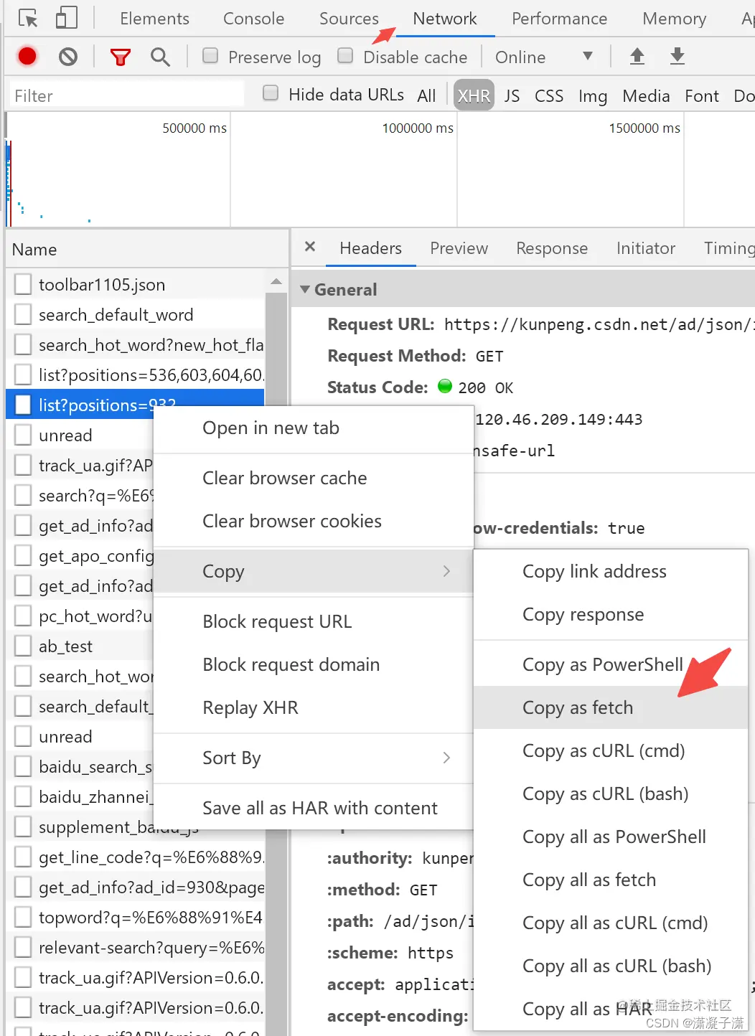Image resolution: width=755 pixels, height=1036 pixels.
Task: Check Hide data URLs option
Action: [271, 93]
